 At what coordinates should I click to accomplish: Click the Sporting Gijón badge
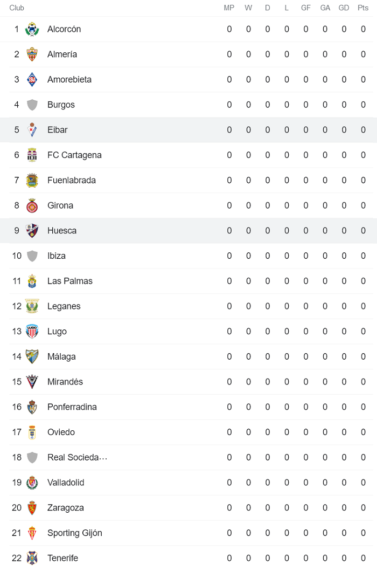(x=32, y=533)
